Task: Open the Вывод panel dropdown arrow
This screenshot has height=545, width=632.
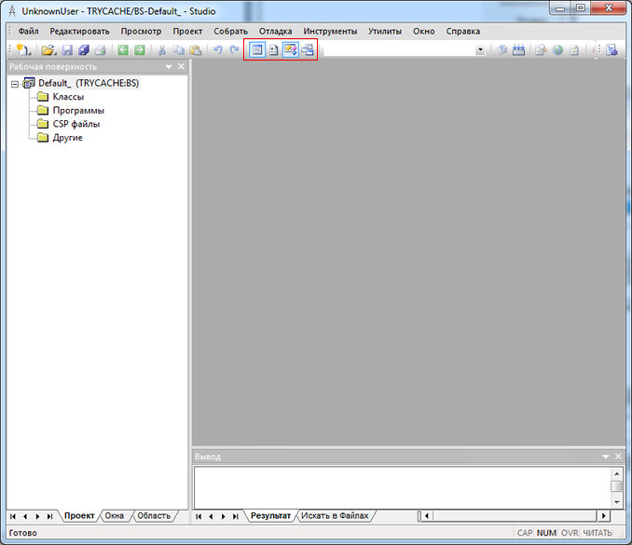Action: [x=605, y=456]
